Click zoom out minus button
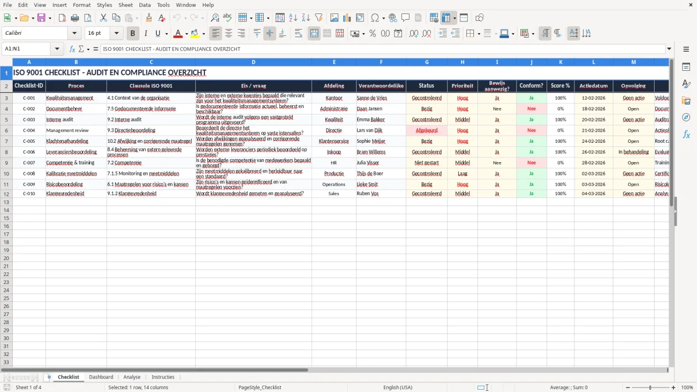697x392 pixels. (x=627, y=387)
